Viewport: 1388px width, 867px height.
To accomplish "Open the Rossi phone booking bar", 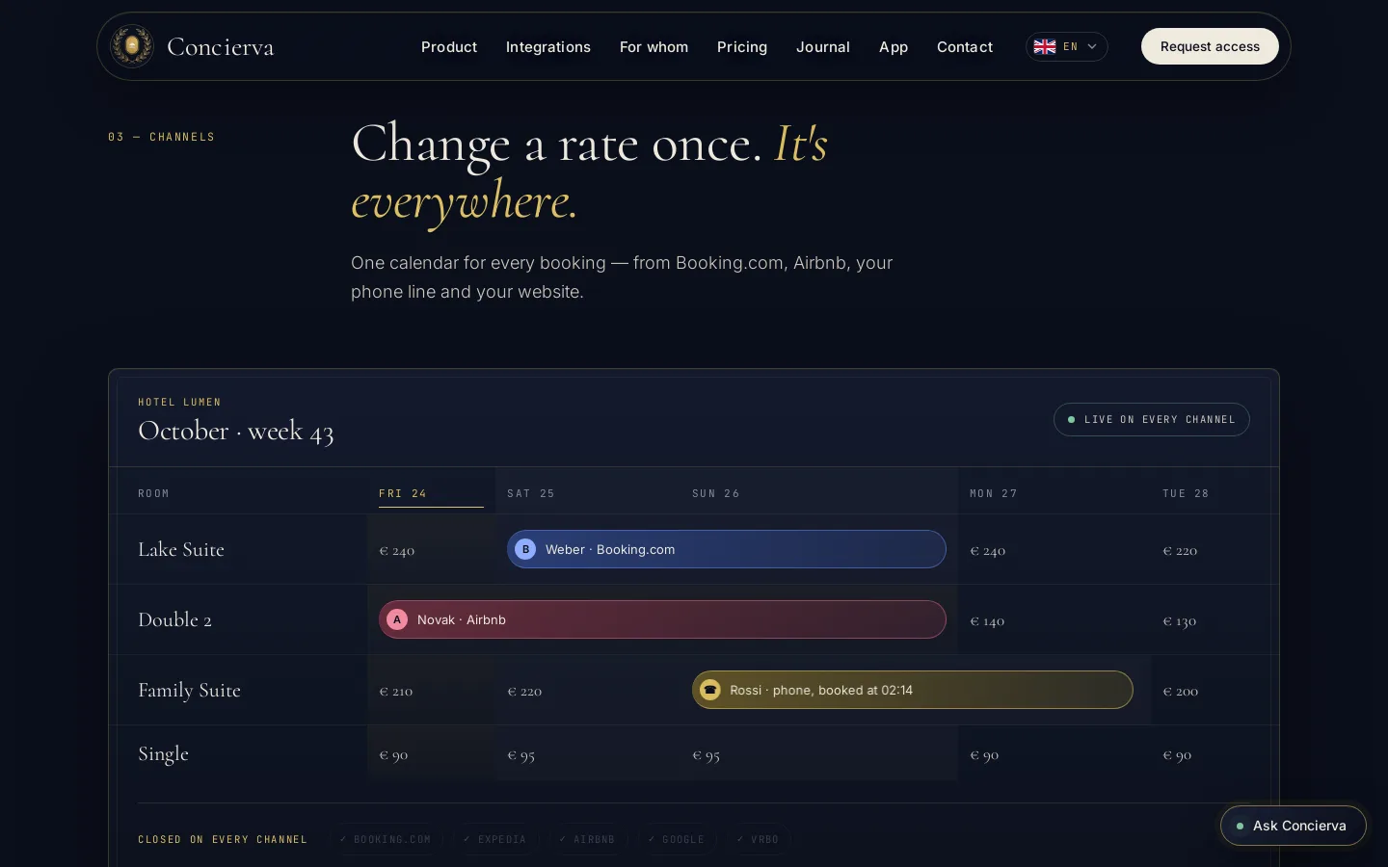I will coord(913,690).
